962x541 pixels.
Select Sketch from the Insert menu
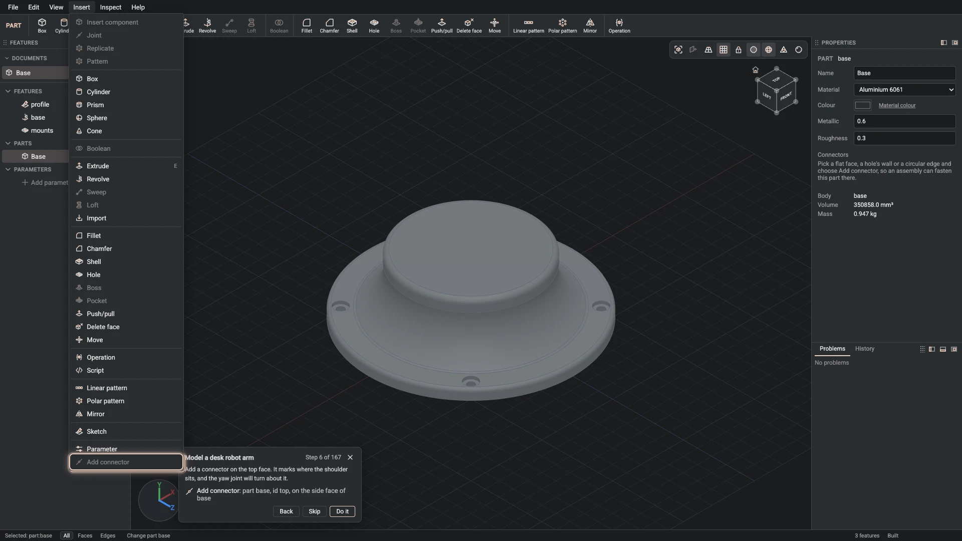click(x=126, y=431)
